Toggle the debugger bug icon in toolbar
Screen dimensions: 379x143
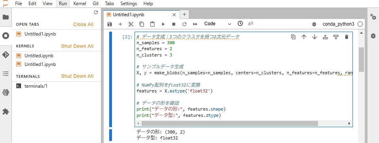point(314,24)
